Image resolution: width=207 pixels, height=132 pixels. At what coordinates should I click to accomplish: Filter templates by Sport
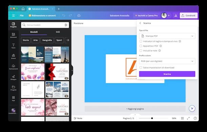(59, 40)
